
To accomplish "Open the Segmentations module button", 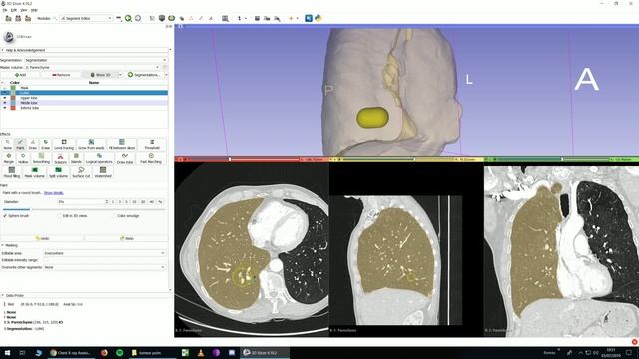I will point(144,75).
